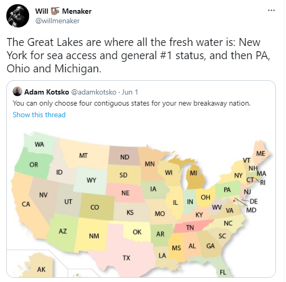This screenshot has height=282, width=286.
Task: Click the sloth emoji in the display name
Action: pos(55,11)
